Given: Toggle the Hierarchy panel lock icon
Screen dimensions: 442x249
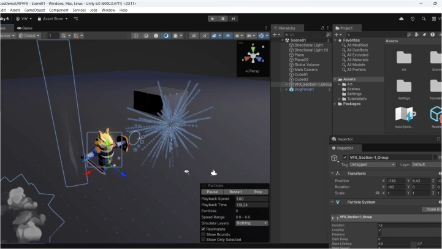Looking at the screenshot, I should (322, 28).
